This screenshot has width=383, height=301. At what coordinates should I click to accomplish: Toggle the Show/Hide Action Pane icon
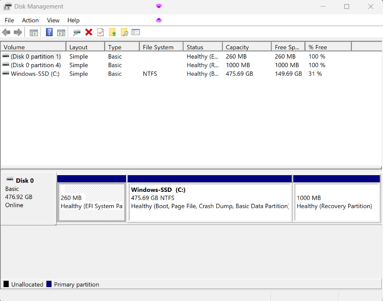coord(61,33)
